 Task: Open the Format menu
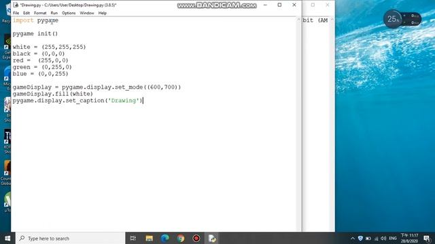40,13
